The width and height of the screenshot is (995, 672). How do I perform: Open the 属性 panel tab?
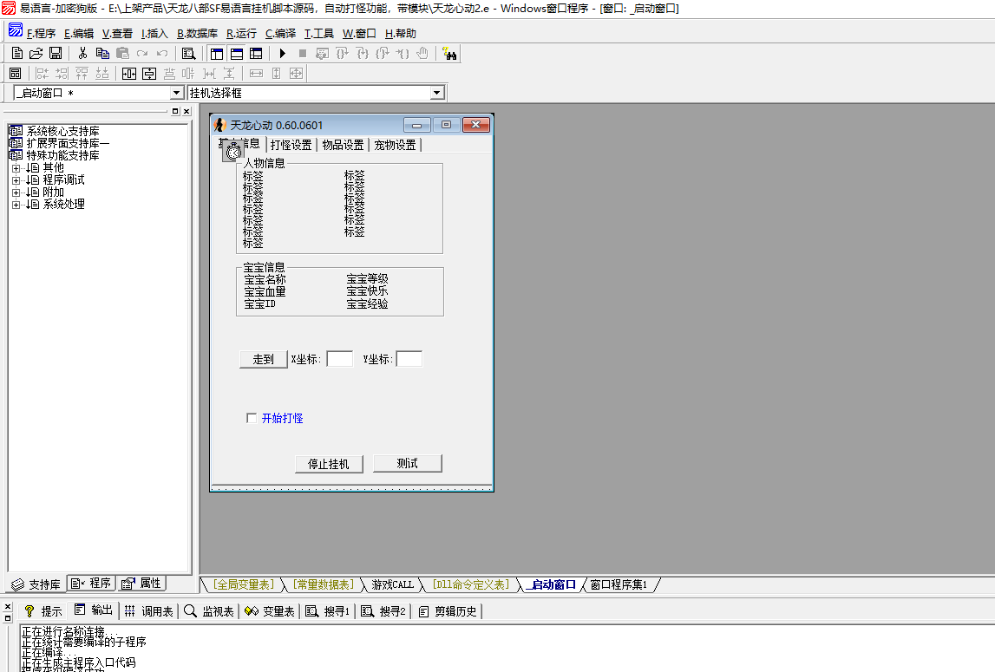click(141, 584)
